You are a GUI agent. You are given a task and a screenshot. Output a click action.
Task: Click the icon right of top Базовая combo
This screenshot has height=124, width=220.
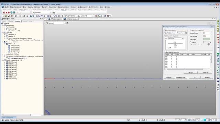tap(54, 12)
